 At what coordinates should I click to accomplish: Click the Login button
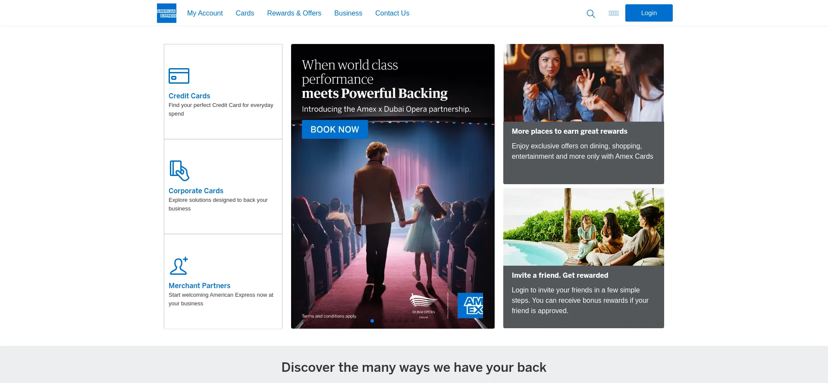click(649, 13)
